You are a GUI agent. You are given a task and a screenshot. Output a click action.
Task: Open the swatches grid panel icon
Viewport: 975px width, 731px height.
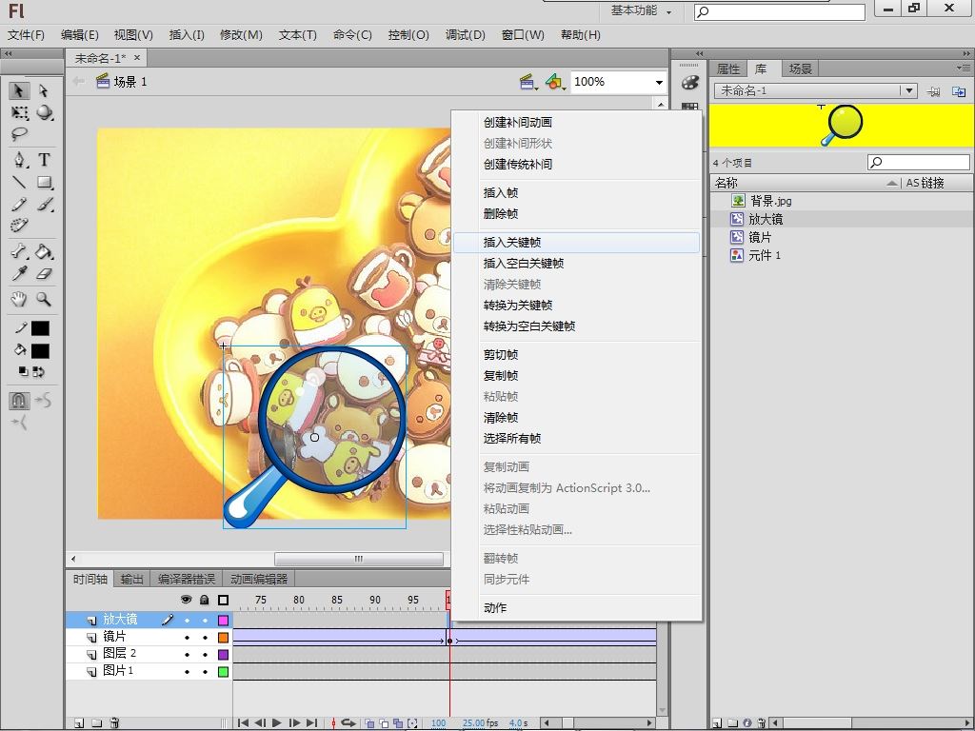pos(689,107)
